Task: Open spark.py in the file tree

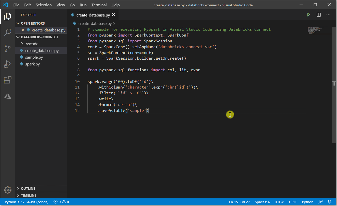Action: click(41, 64)
